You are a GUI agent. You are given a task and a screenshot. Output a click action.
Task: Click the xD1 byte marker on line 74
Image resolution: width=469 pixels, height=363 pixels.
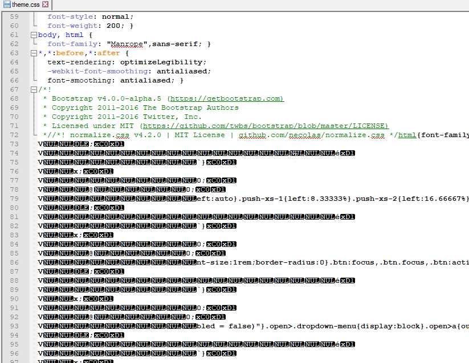(x=348, y=153)
